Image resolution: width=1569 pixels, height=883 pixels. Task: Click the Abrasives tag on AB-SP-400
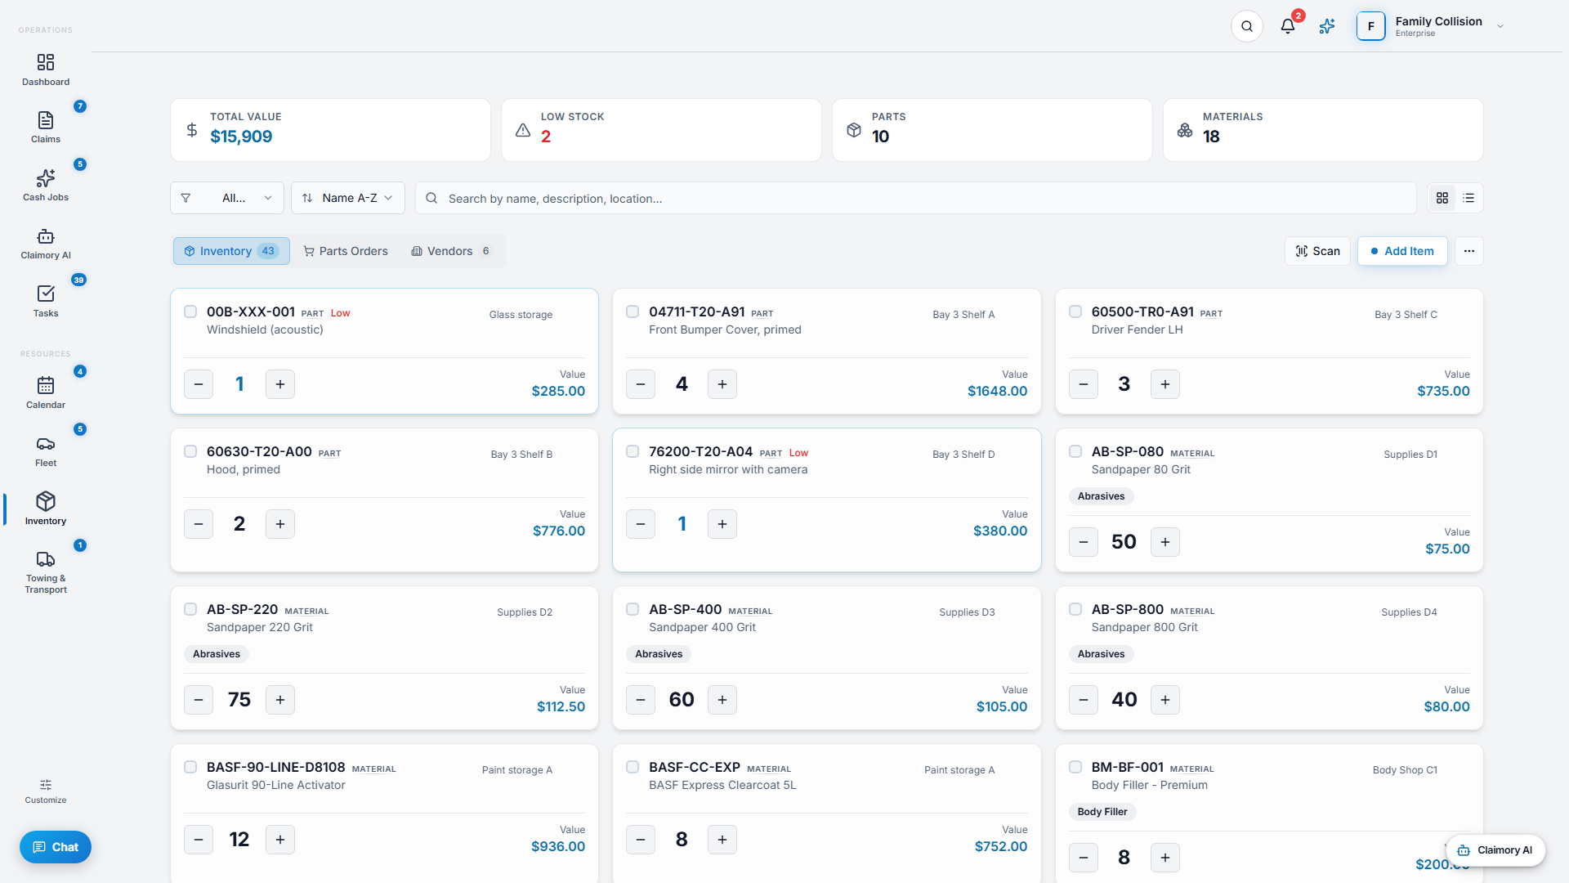pyautogui.click(x=659, y=654)
